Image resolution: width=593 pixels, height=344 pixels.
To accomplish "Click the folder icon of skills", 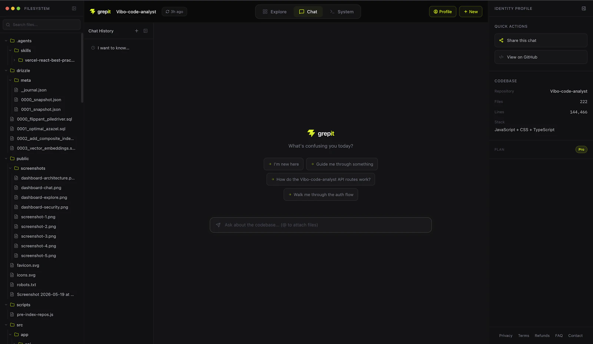I will coord(16,50).
